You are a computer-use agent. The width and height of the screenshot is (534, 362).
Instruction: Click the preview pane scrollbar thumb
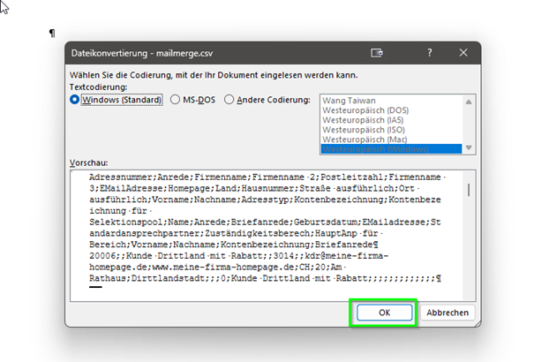coord(469,190)
